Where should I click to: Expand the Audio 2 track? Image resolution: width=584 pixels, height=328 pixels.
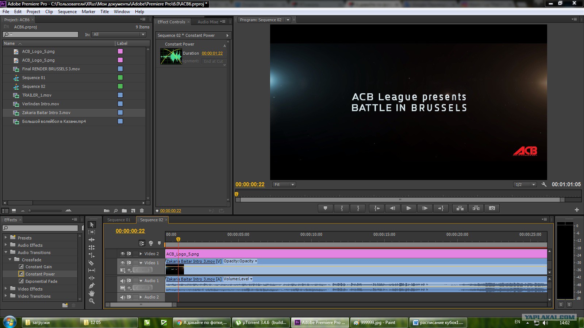tap(141, 297)
